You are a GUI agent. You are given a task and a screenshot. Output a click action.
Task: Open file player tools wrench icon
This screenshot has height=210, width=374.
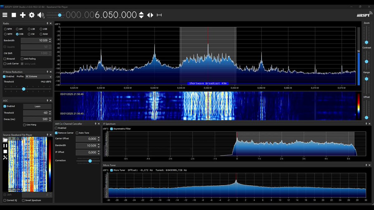tap(5, 157)
